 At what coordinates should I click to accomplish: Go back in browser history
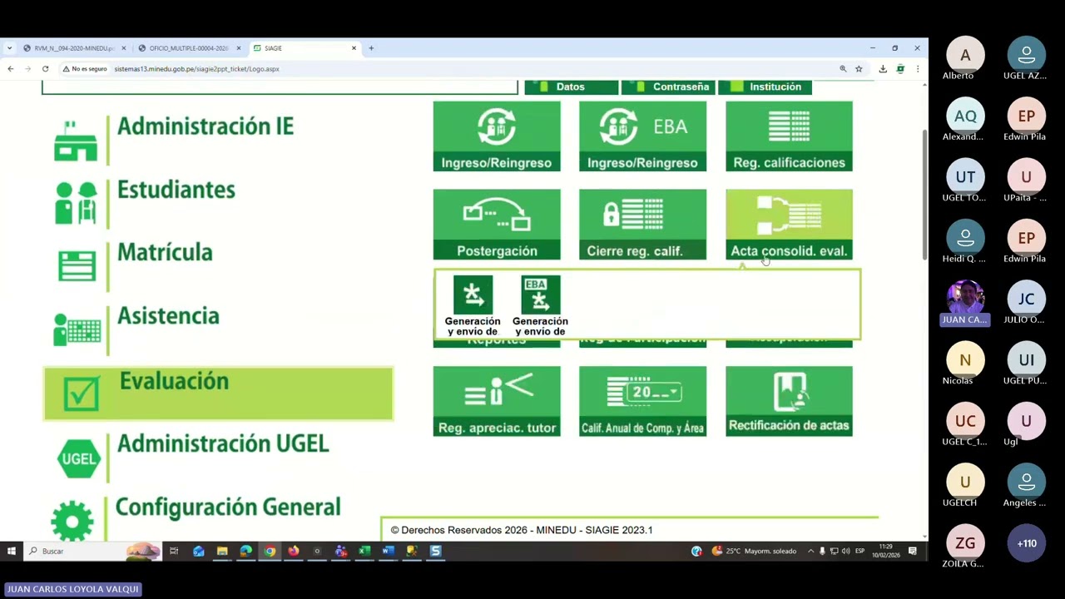[x=11, y=69]
